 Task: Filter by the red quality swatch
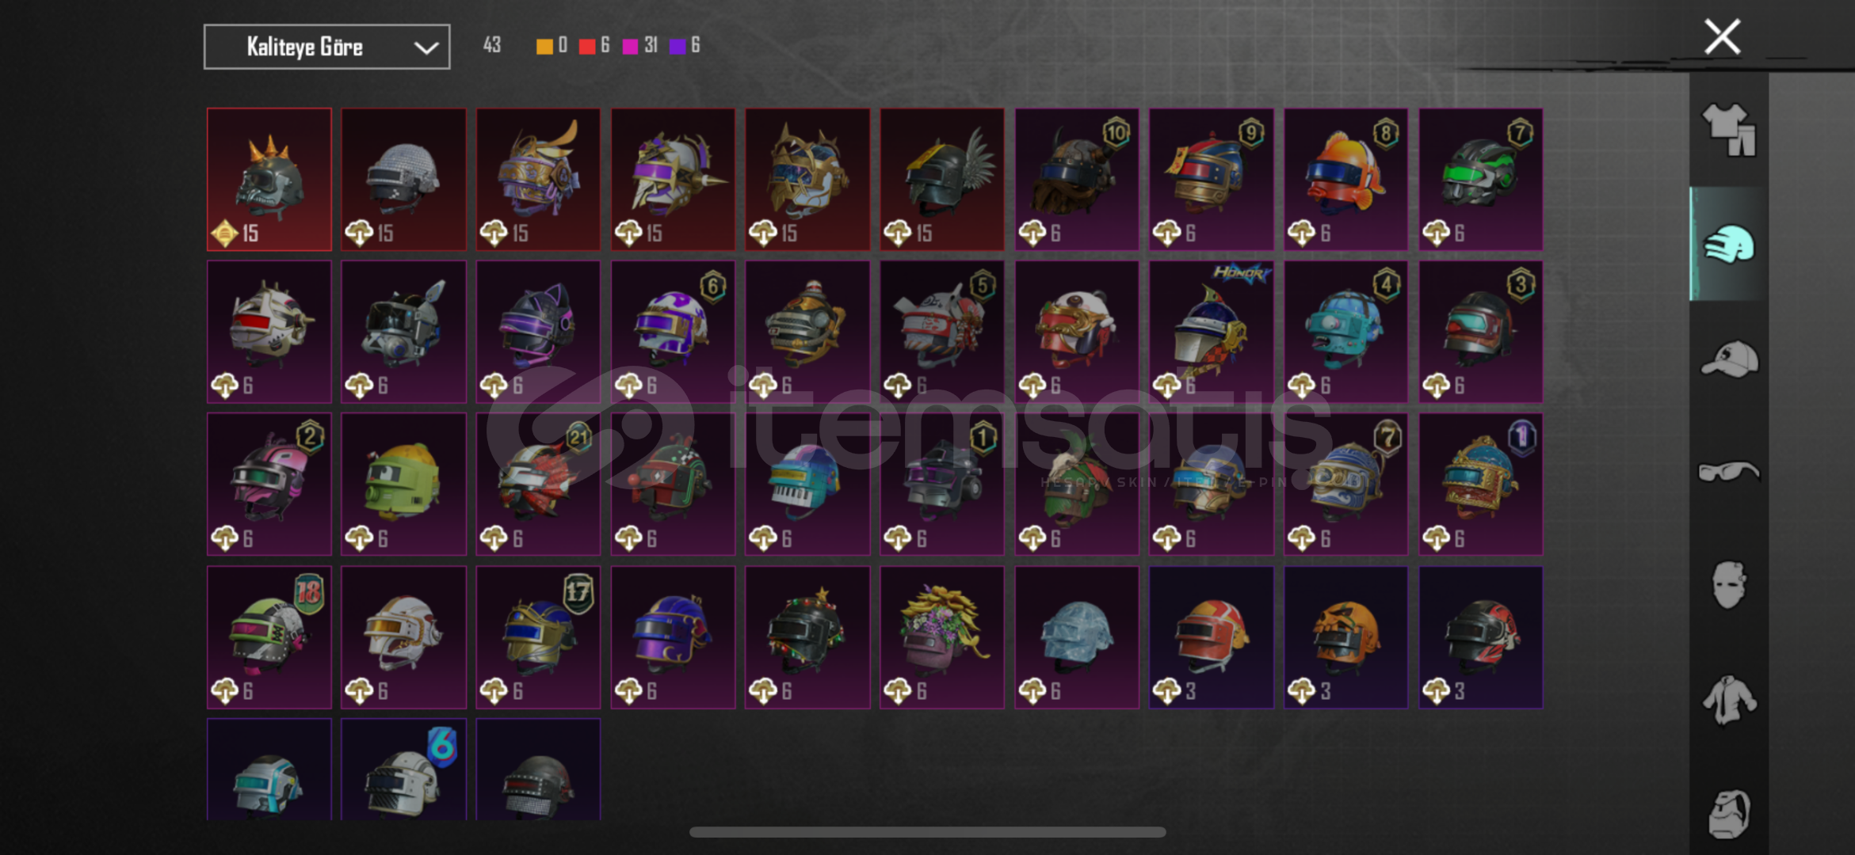587,47
